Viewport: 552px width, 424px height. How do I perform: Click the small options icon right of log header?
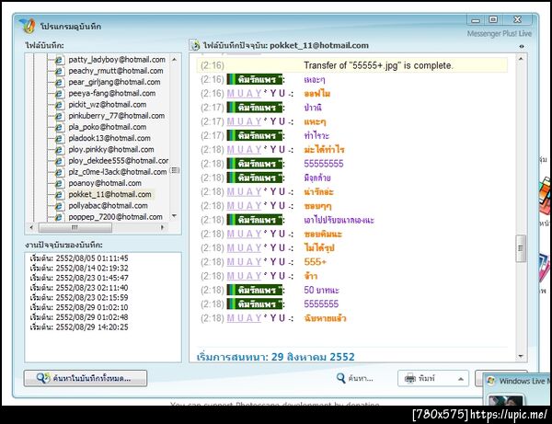pos(522,46)
